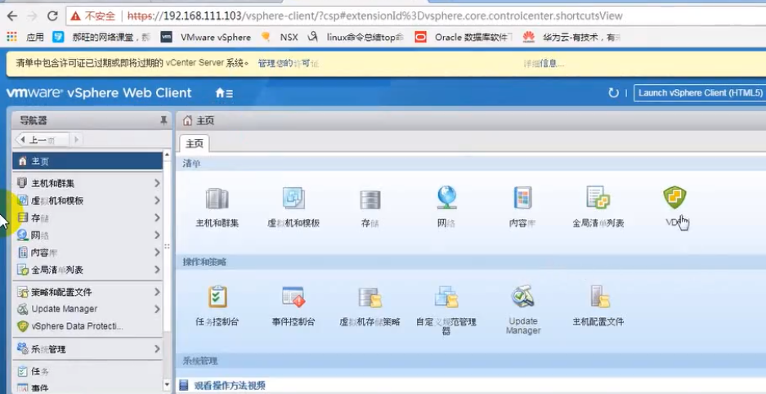Select vSphere Data Protection in navigator

[x=87, y=326]
